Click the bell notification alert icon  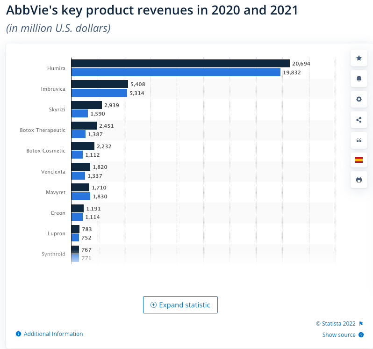(359, 79)
